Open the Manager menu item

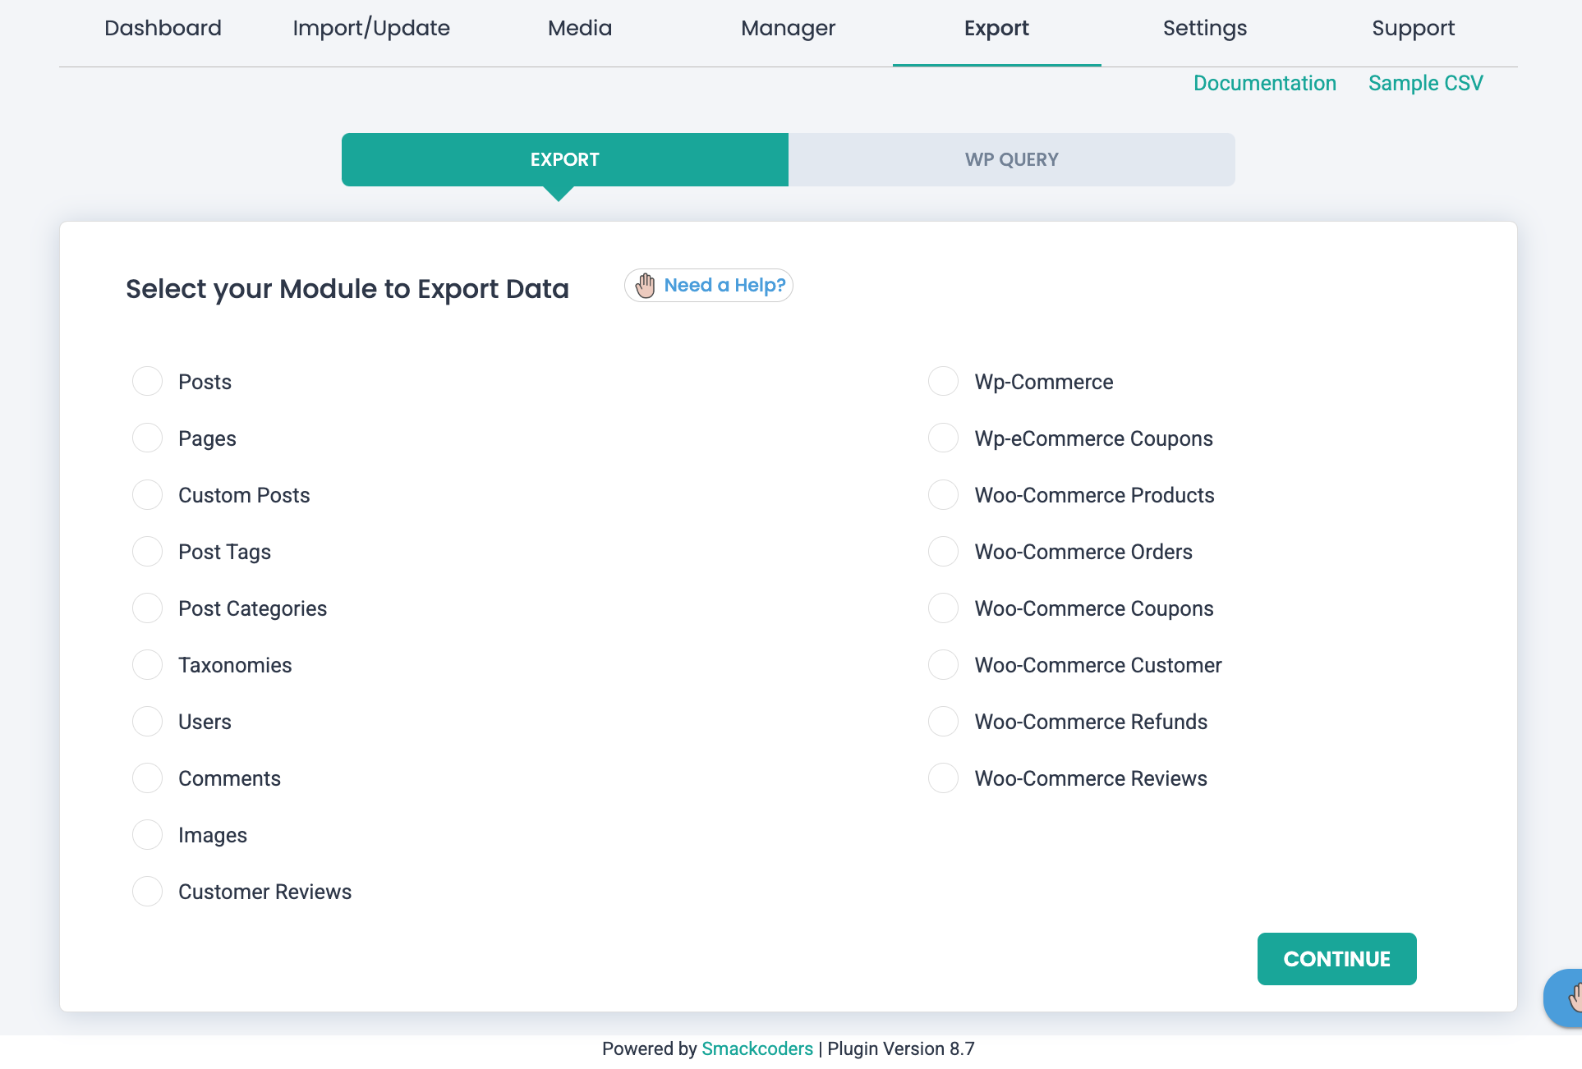[788, 28]
